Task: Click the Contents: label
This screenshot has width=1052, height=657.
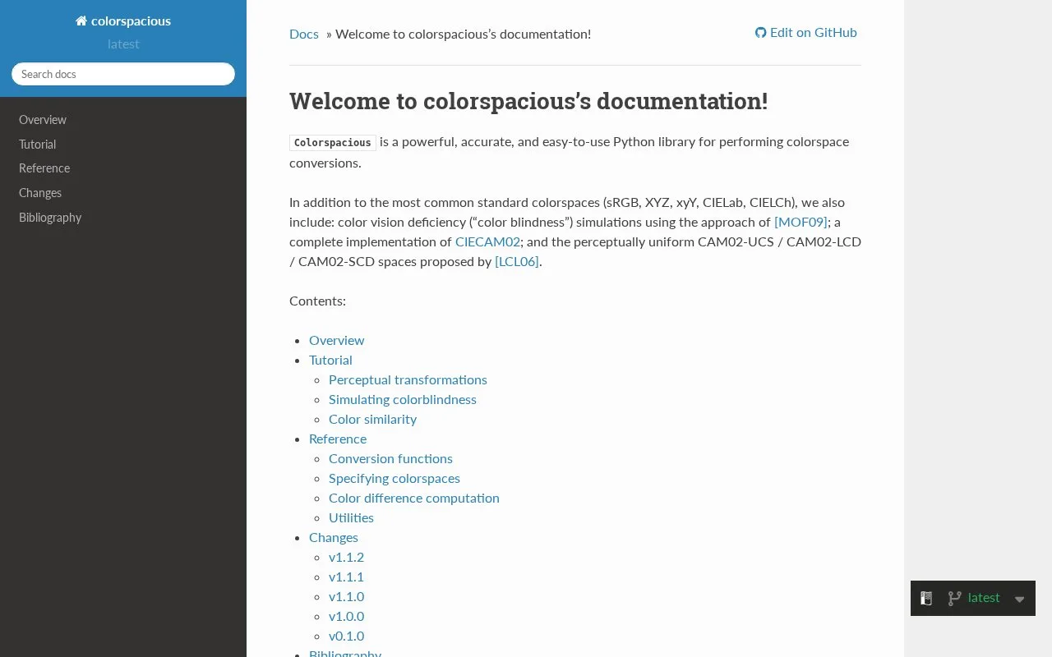Action: click(317, 301)
